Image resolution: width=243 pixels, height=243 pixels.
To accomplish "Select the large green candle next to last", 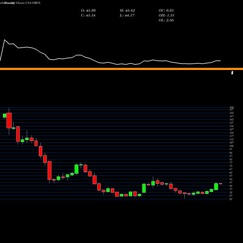I will click(x=216, y=187).
